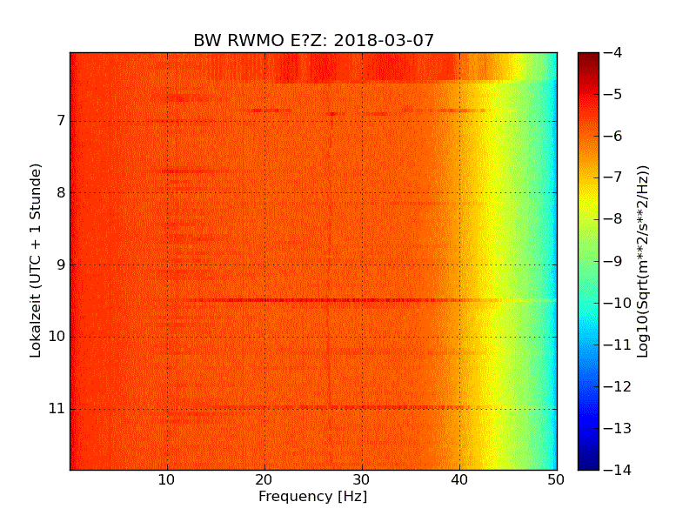Viewport: 696px width, 522px height.
Task: Click the colorbar tick label '−11'
Action: coord(618,345)
